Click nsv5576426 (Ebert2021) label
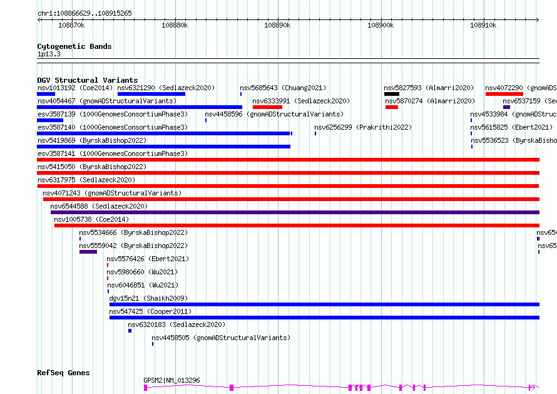 click(x=148, y=259)
